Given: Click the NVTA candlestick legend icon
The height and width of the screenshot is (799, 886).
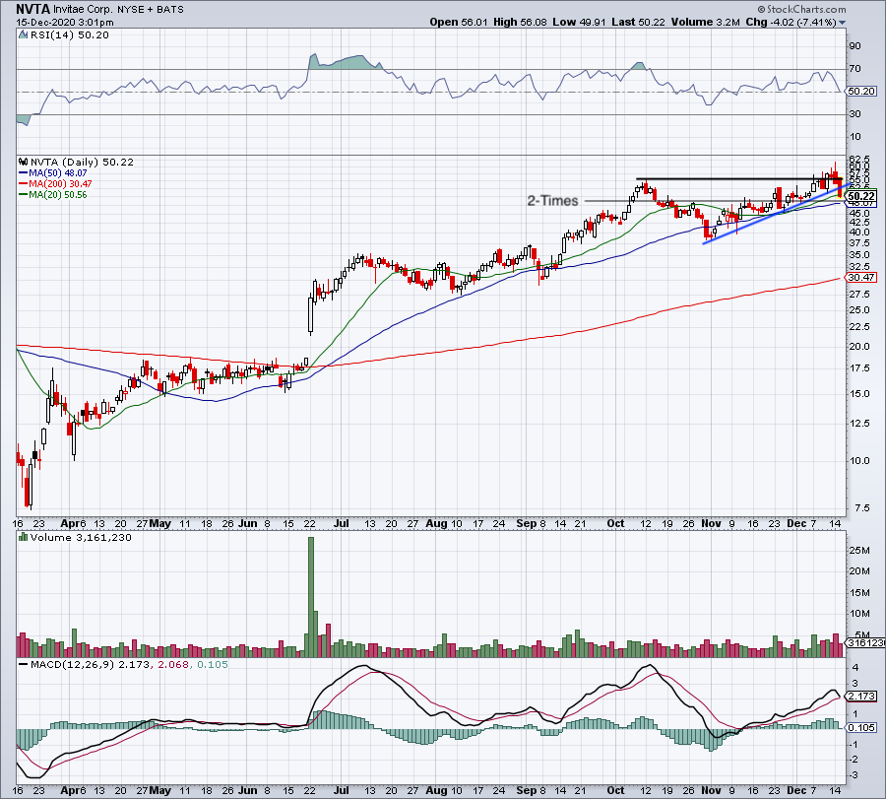Looking at the screenshot, I should pyautogui.click(x=24, y=162).
